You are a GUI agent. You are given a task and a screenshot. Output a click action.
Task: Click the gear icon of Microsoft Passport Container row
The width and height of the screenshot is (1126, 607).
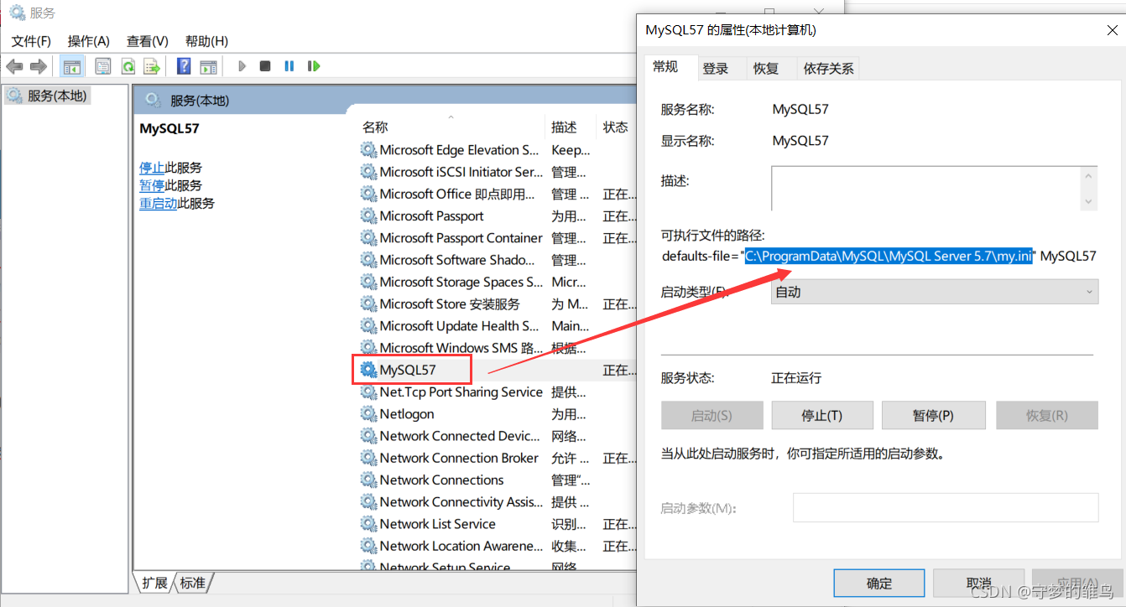pos(368,238)
